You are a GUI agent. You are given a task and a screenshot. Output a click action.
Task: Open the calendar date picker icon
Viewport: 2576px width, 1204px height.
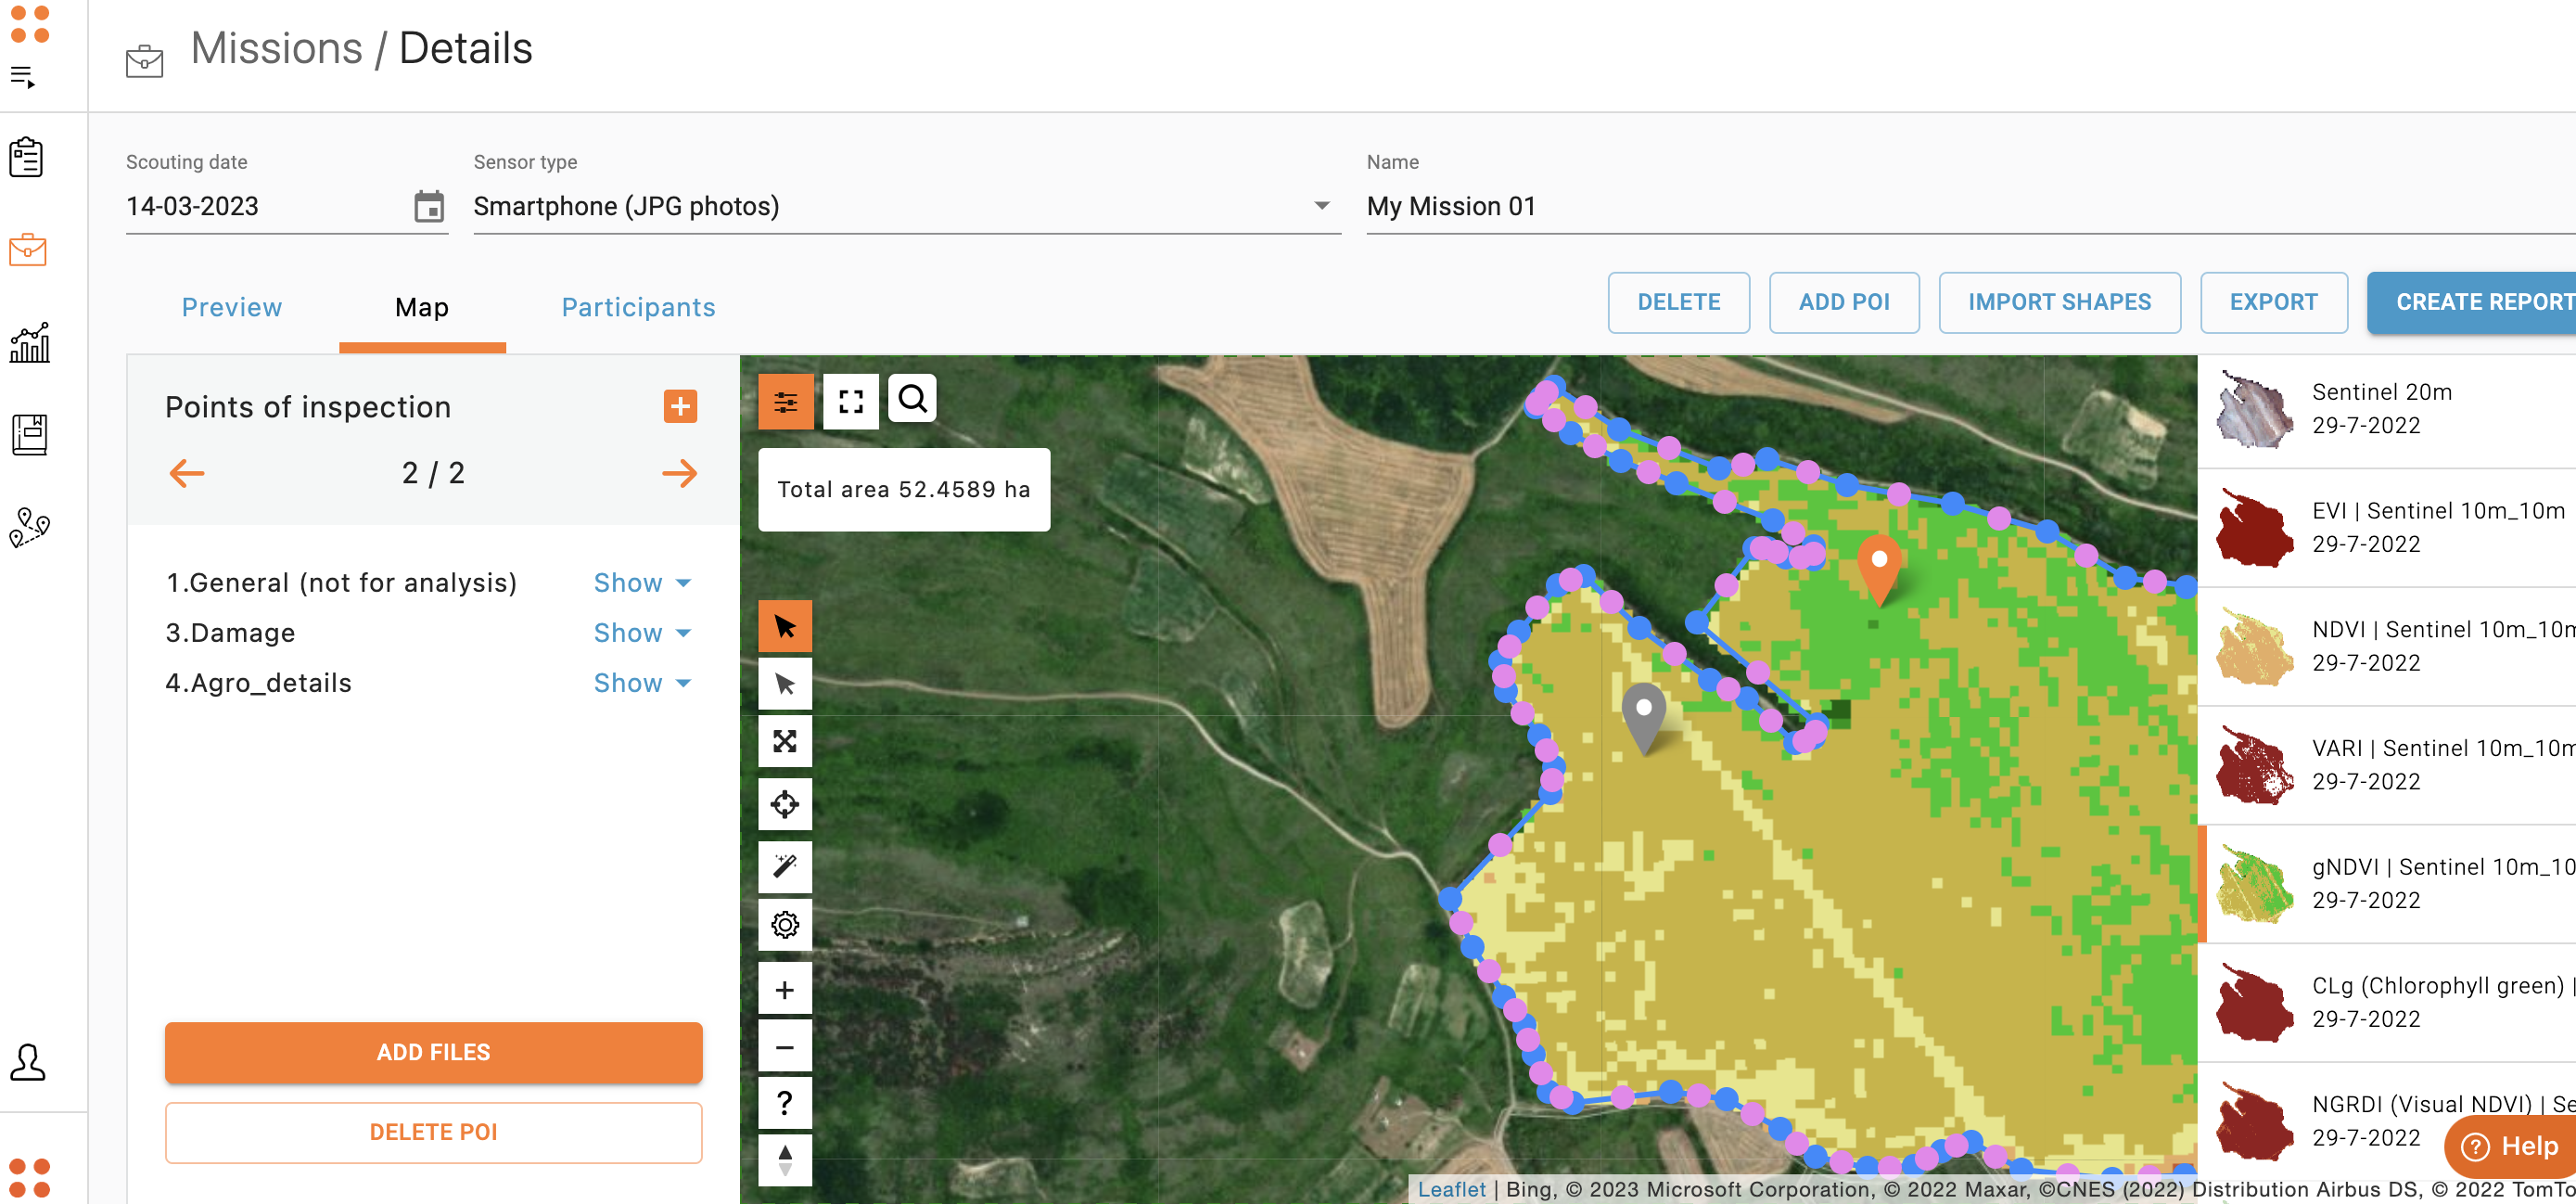pos(429,207)
